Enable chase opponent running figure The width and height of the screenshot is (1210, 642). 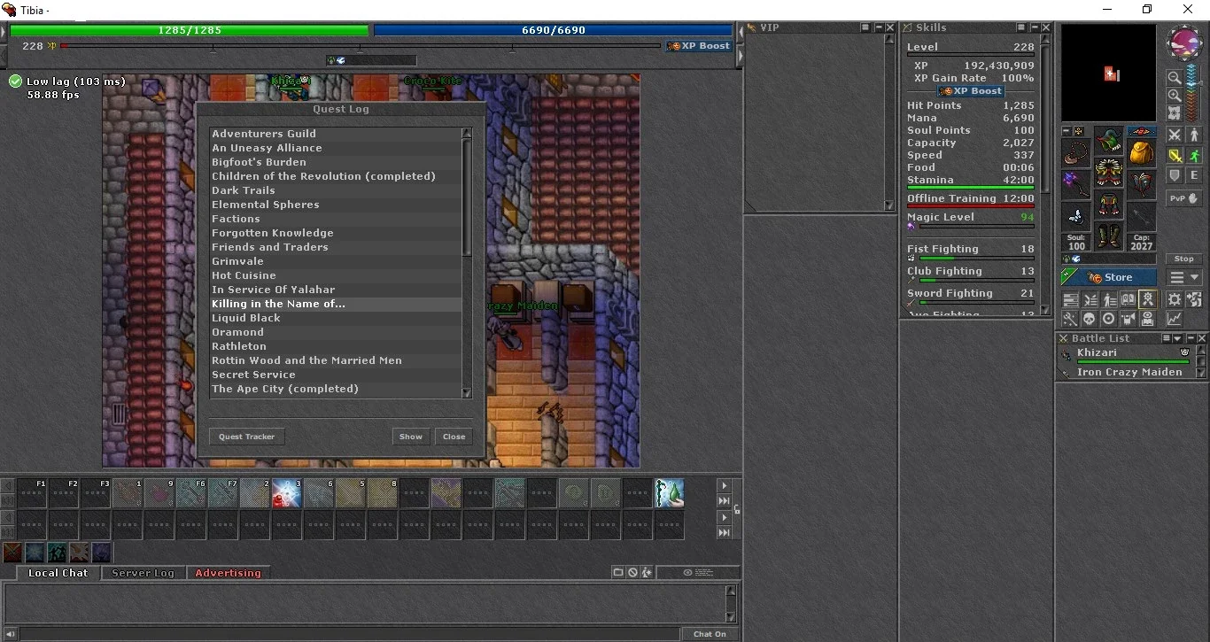click(x=1194, y=155)
